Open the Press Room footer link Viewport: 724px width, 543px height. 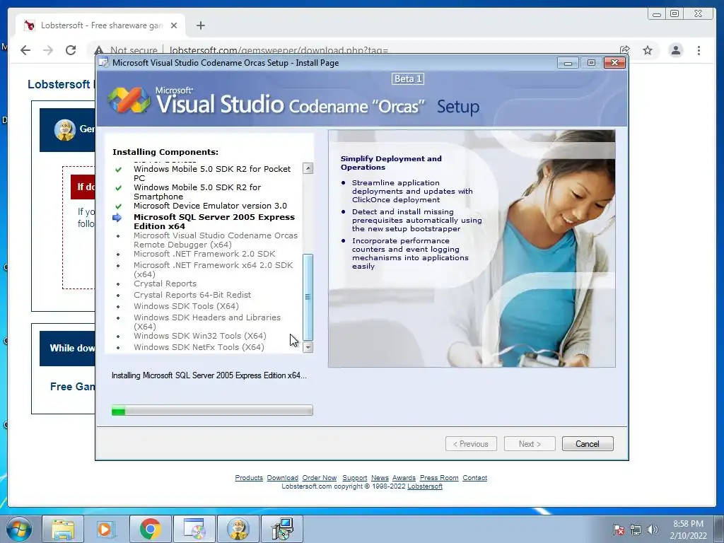(x=439, y=478)
